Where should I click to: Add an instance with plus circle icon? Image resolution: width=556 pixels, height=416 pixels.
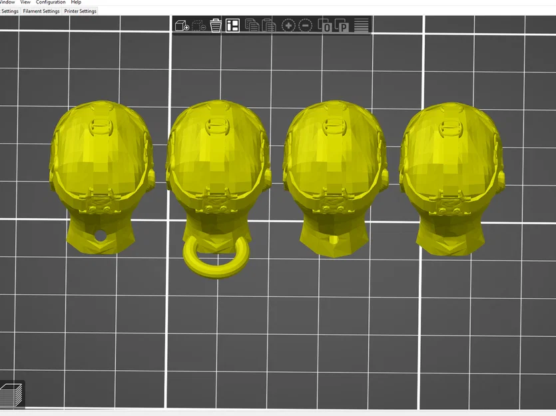pos(288,25)
